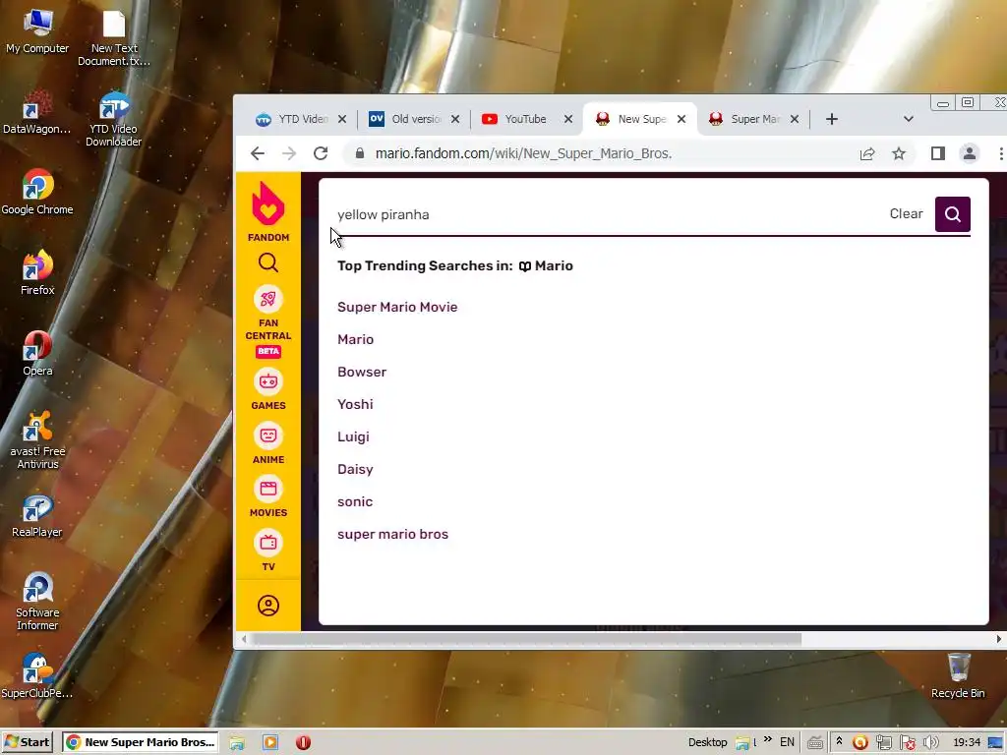Switch to the Old version tab
This screenshot has width=1007, height=755.
click(406, 119)
